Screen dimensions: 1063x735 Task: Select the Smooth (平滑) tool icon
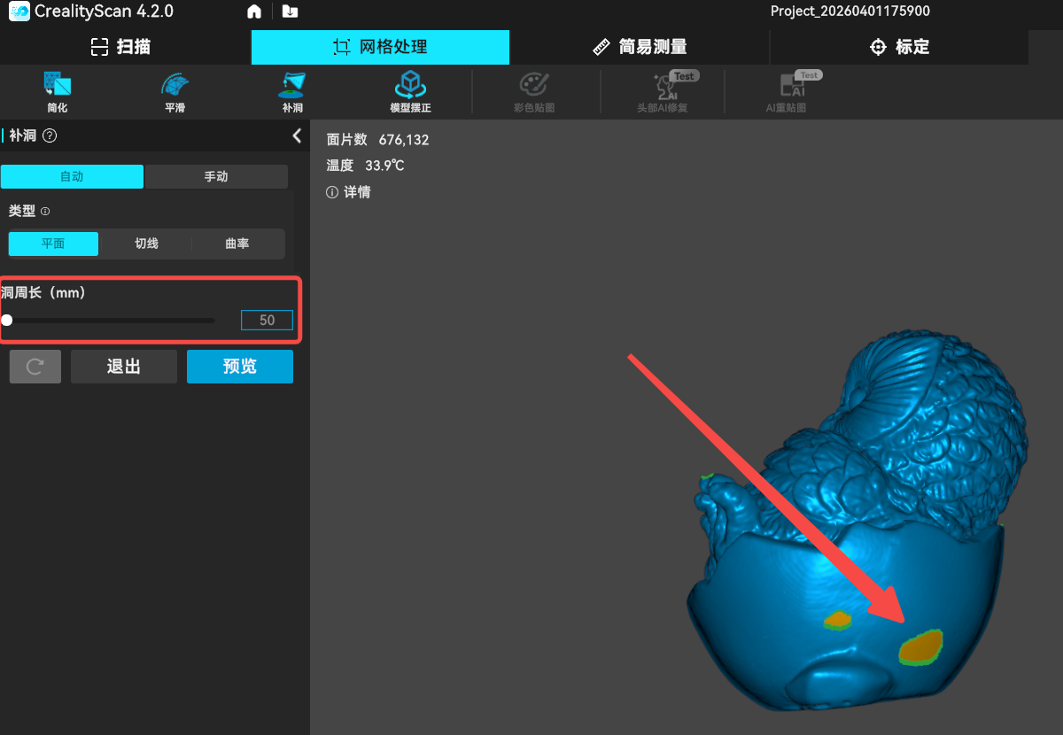(x=175, y=86)
